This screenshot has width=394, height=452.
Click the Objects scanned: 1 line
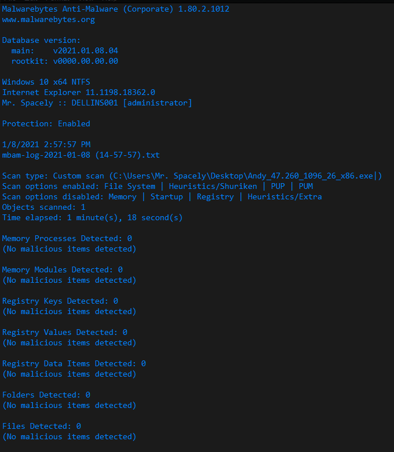click(44, 207)
